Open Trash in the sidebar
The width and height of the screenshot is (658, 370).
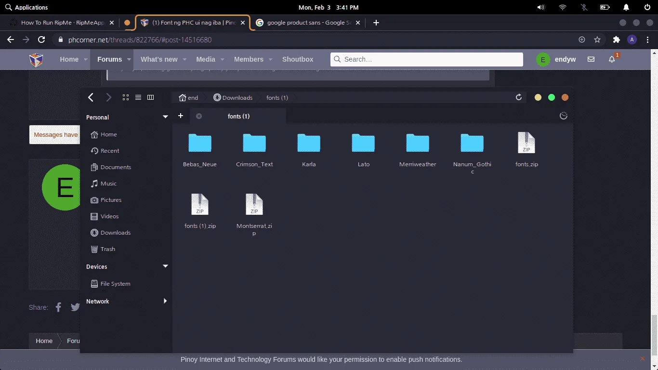pyautogui.click(x=103, y=249)
